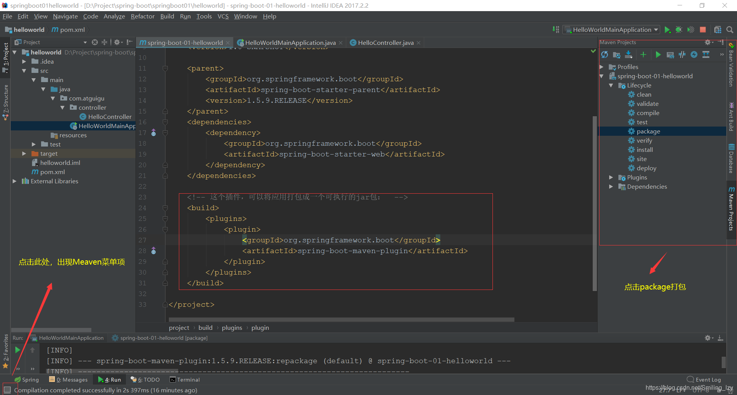Open the VCS menu

click(223, 16)
